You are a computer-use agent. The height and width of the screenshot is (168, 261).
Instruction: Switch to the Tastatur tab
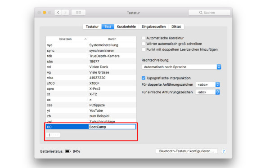(92, 27)
